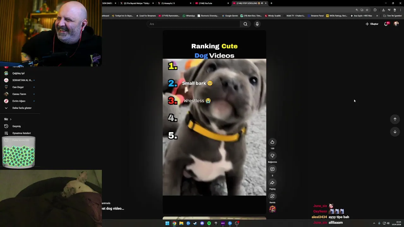
Task: Open the browser extensions puzzle icon
Action: click(375, 10)
